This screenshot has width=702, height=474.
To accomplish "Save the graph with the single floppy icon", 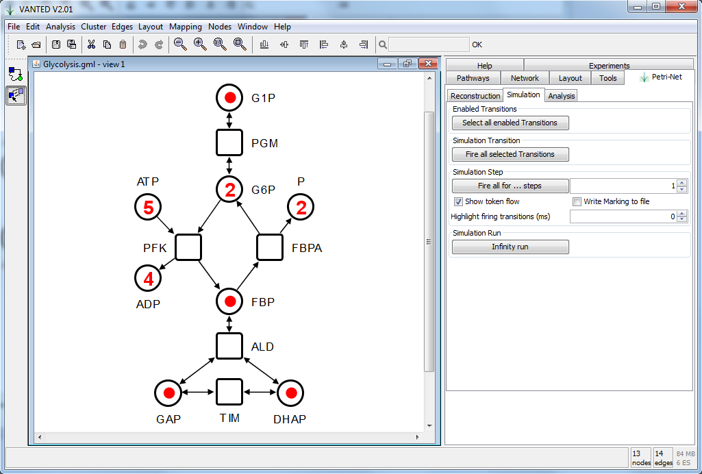I will click(56, 45).
